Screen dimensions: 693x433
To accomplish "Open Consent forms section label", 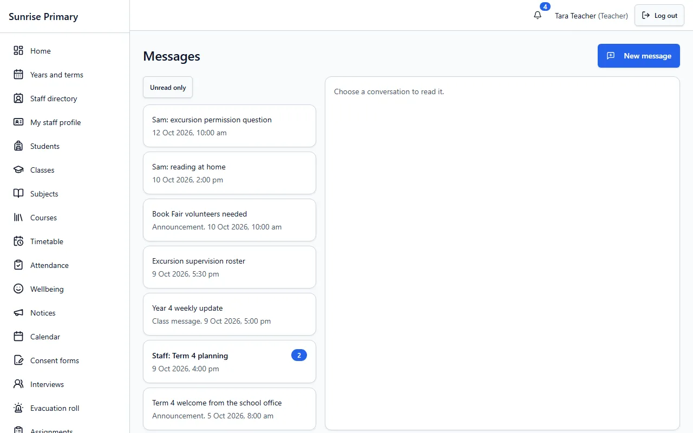I will pos(55,360).
